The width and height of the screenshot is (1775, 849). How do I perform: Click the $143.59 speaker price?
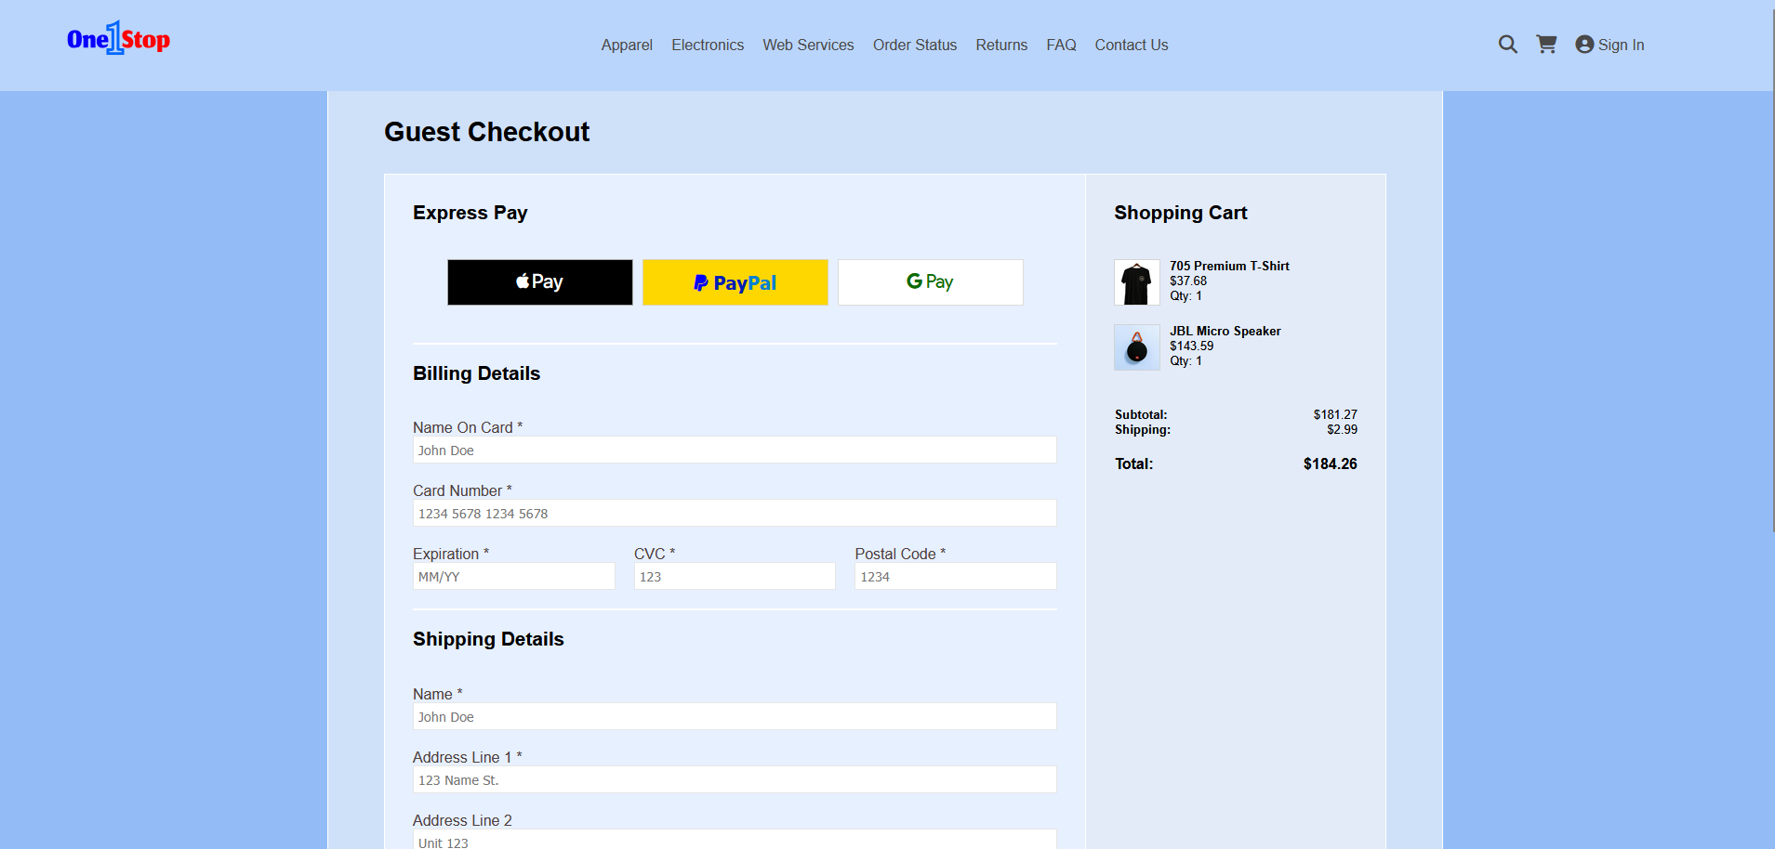[x=1191, y=346]
